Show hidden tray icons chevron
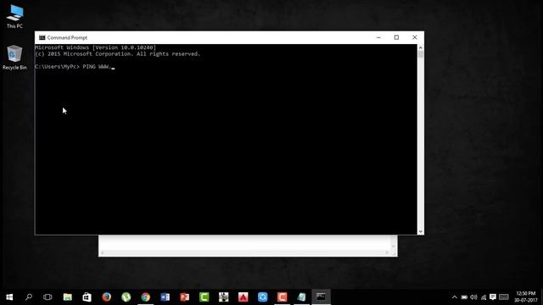The image size is (543, 305). click(x=455, y=297)
